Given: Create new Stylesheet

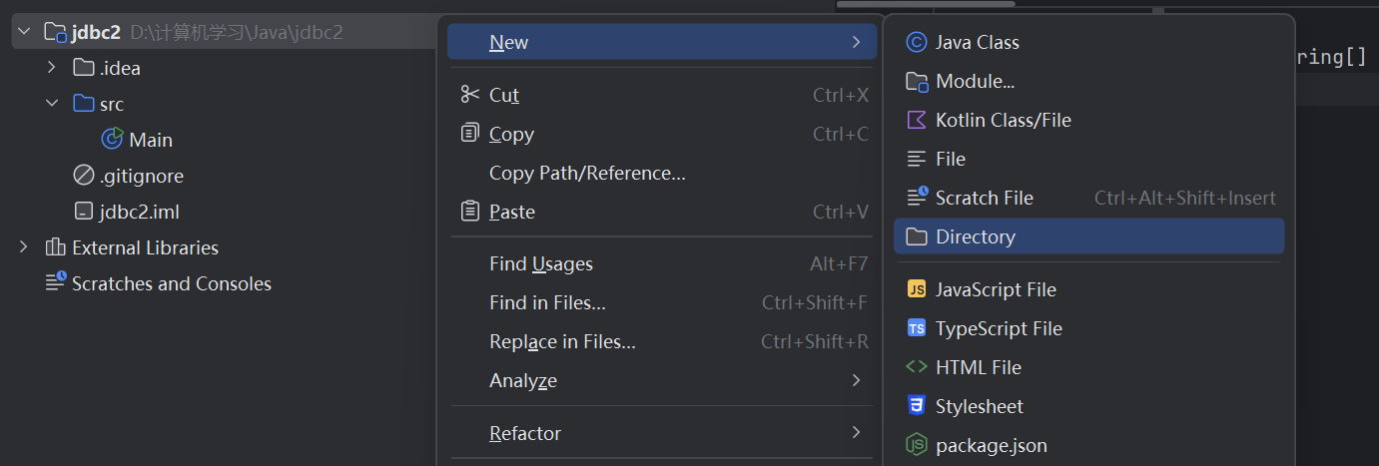Looking at the screenshot, I should click(x=1088, y=406).
